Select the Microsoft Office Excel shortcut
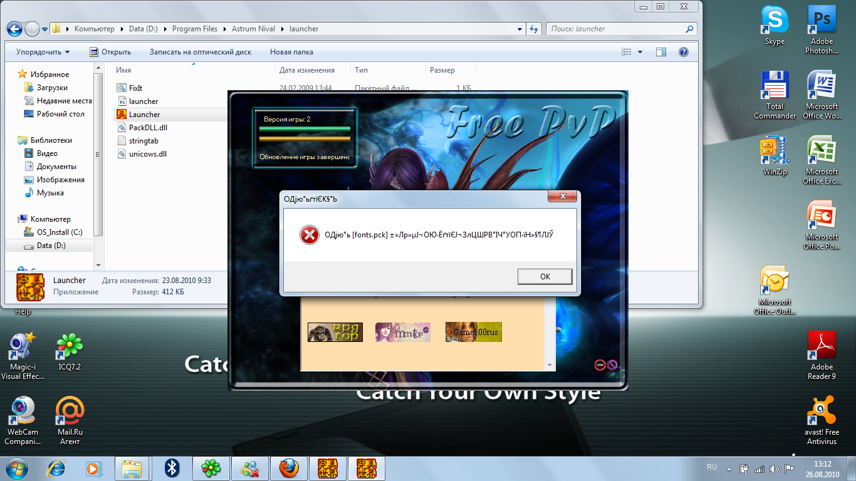 [822, 160]
